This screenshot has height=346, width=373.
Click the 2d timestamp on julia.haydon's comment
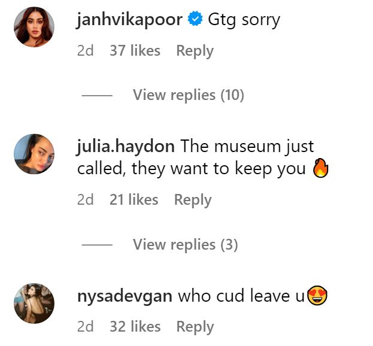pos(85,199)
